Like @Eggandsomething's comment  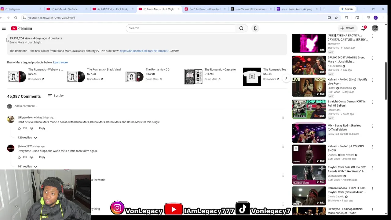[19, 128]
